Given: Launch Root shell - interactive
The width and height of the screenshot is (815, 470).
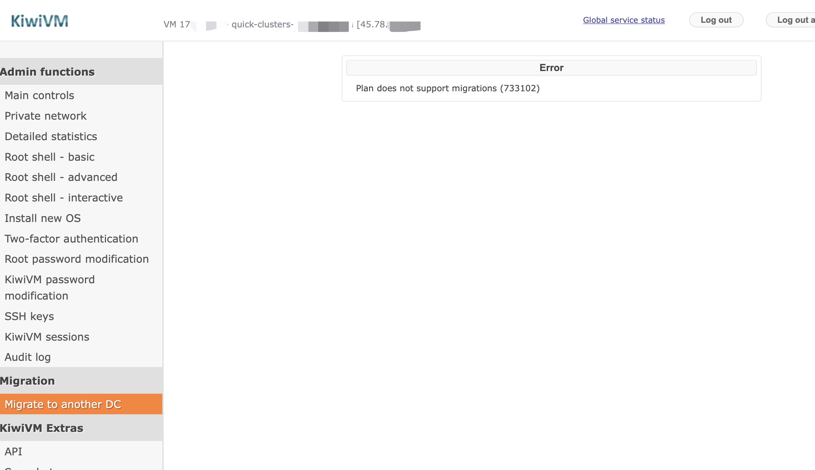Looking at the screenshot, I should click(81, 198).
